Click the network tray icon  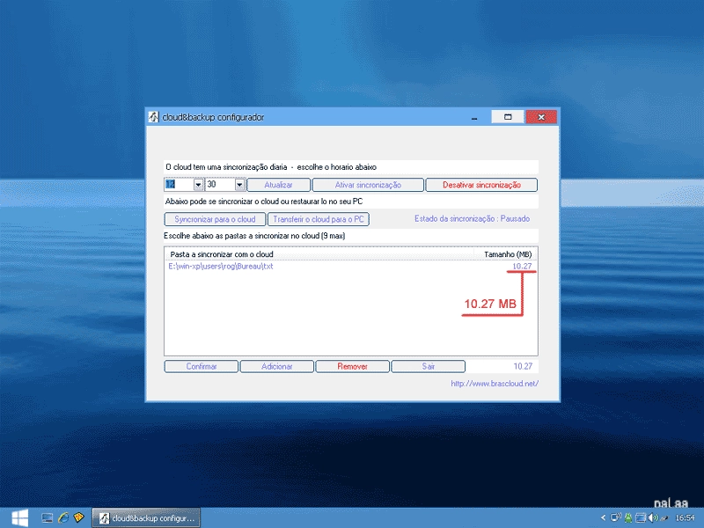(x=616, y=517)
